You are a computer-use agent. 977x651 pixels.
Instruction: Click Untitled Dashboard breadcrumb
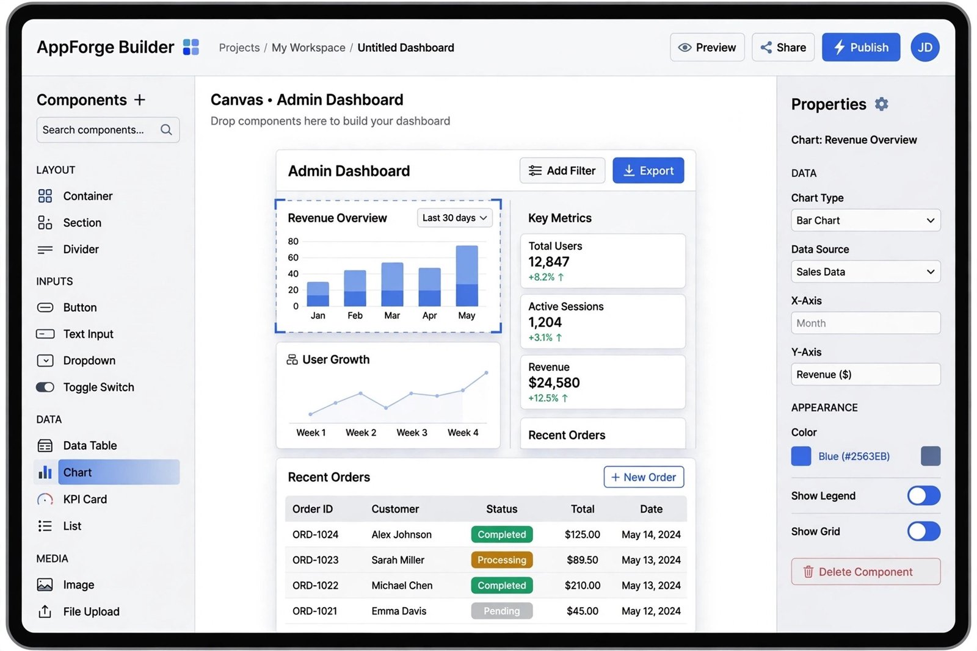tap(405, 48)
